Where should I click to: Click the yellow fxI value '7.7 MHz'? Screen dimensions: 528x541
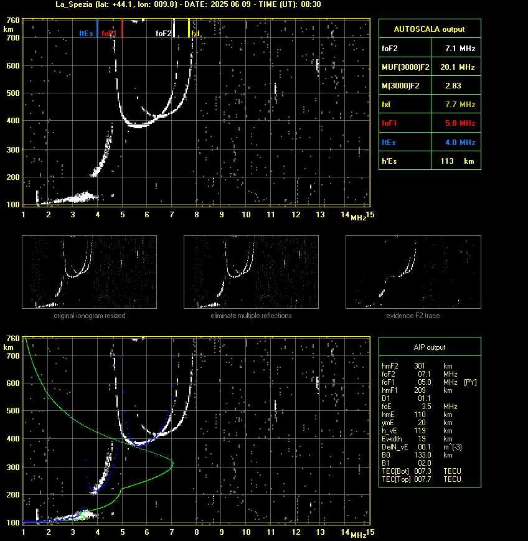460,104
